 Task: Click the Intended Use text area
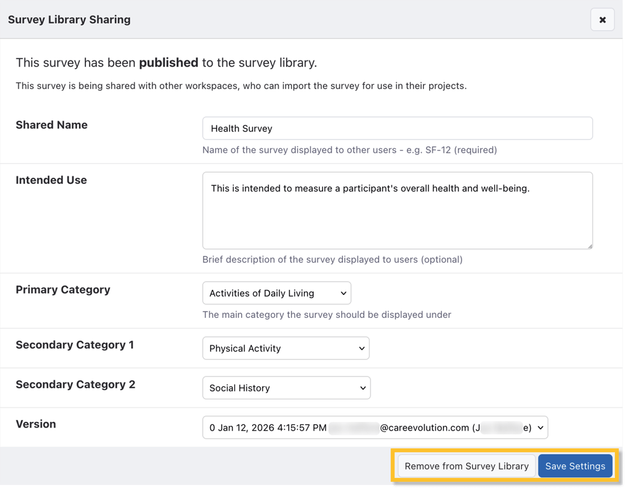[397, 210]
